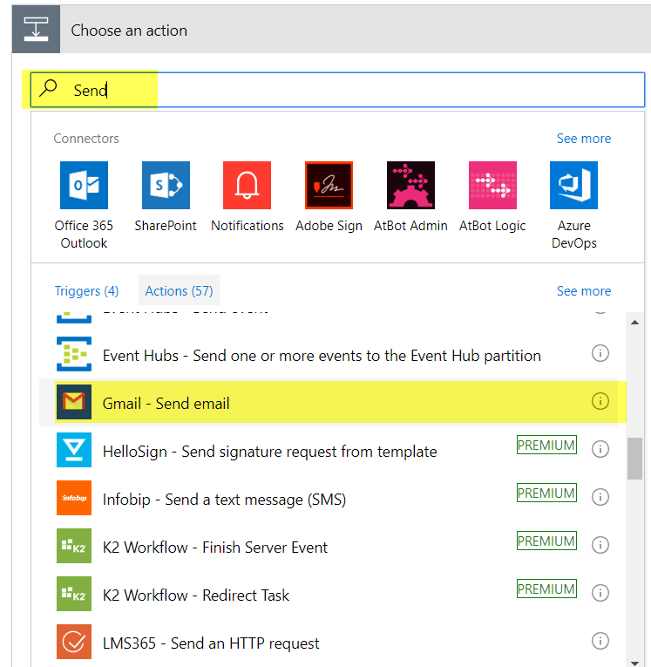Click the PREMIUM badge on Infobip row
The height and width of the screenshot is (667, 651).
click(x=546, y=493)
